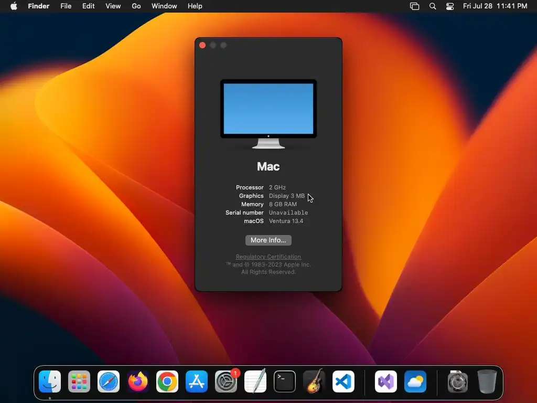Open TextEdit from the Dock
The width and height of the screenshot is (537, 403).
pyautogui.click(x=255, y=381)
